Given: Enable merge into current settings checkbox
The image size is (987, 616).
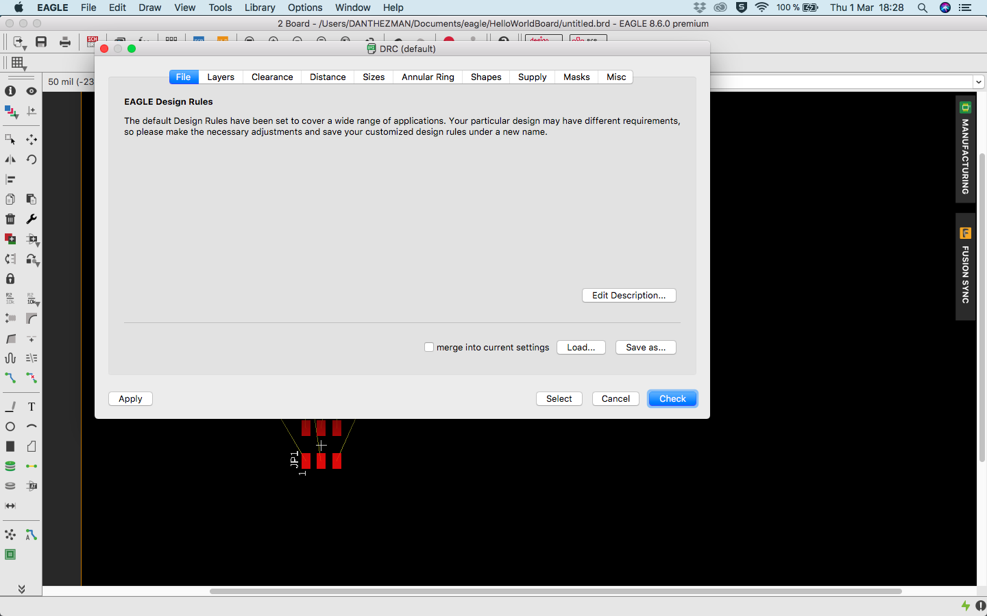Looking at the screenshot, I should [x=429, y=347].
